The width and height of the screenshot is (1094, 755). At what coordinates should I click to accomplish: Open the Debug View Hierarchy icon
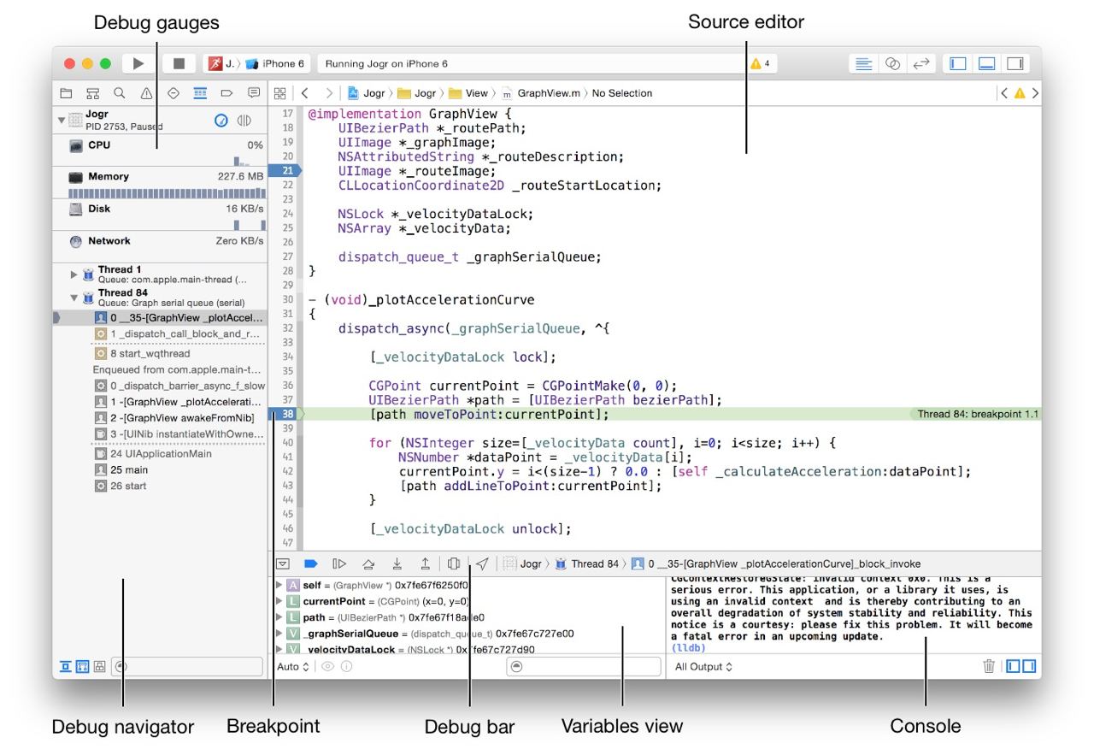coord(454,563)
